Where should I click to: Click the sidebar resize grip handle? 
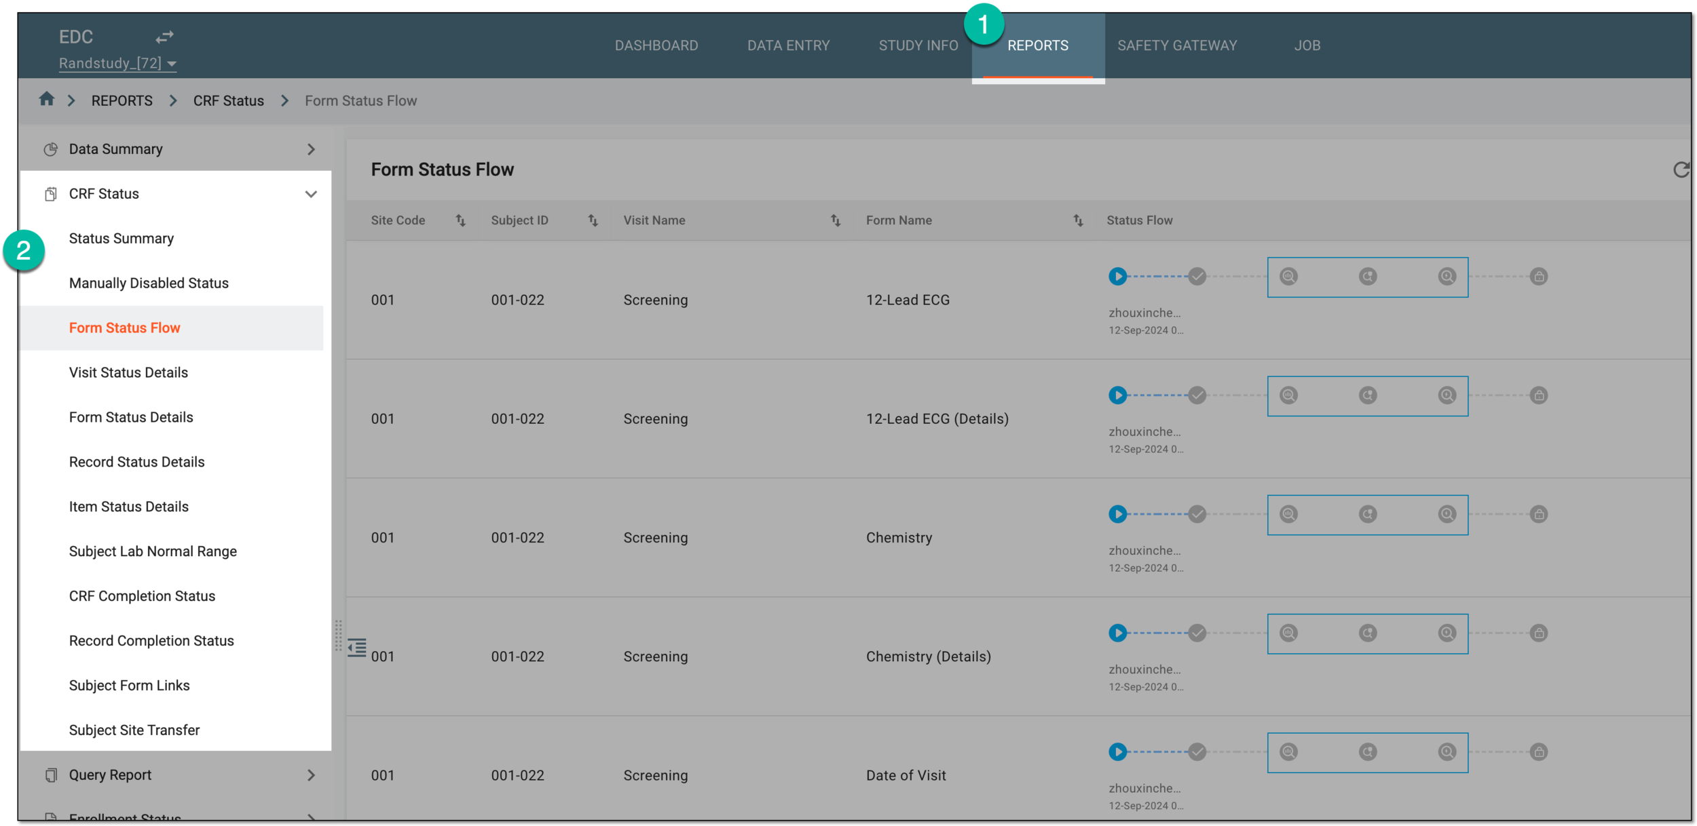point(338,635)
